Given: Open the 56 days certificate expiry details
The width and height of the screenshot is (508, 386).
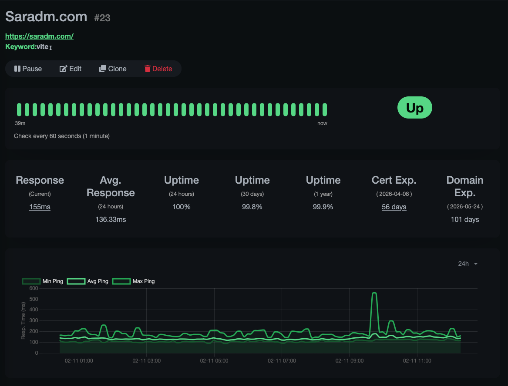Looking at the screenshot, I should 394,207.
